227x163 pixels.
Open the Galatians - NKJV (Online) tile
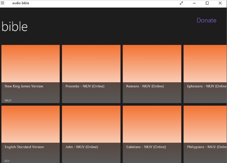click(152, 134)
